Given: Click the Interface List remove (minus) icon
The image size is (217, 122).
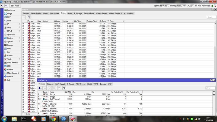Looking at the screenshot, I should pos(45,88).
